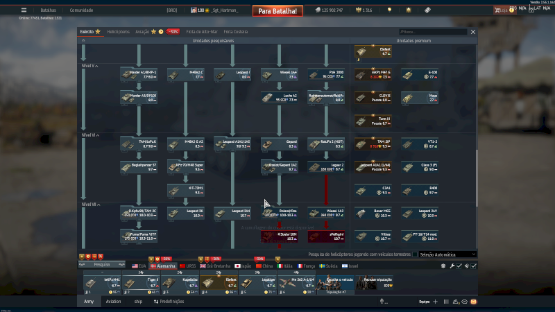
Task: Select the M48A2 C tank
Action: tap(185, 74)
